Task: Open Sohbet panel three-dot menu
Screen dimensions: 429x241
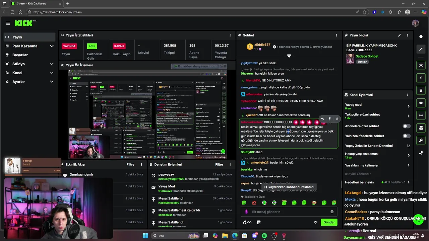Action: coord(336,35)
